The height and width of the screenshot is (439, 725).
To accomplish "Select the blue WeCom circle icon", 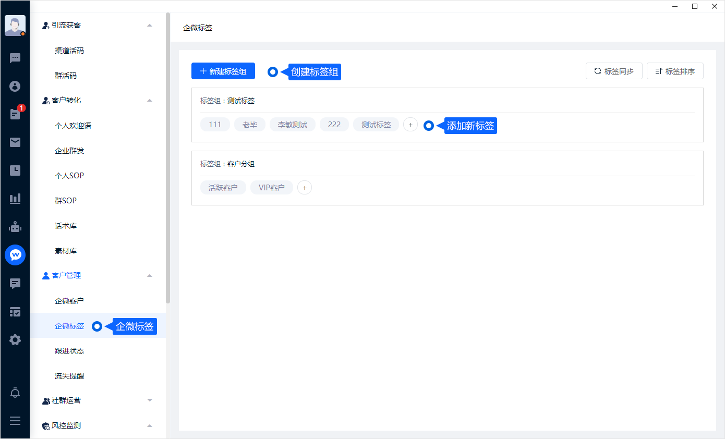I will point(15,255).
